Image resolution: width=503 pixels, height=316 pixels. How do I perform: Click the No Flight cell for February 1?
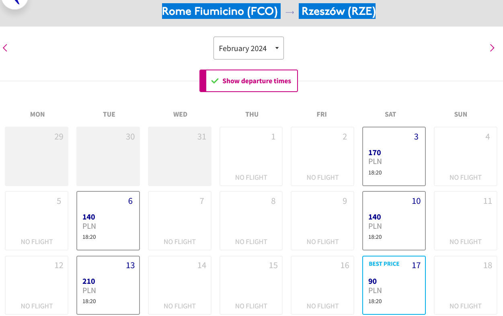click(x=251, y=156)
